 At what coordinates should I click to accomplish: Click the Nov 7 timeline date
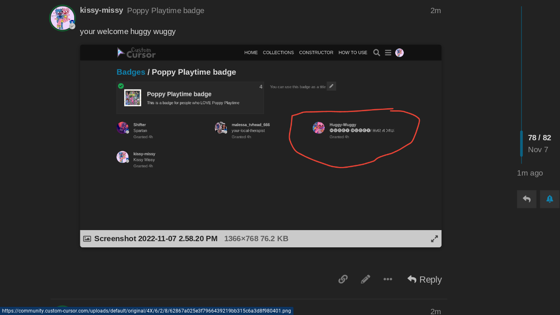[x=538, y=149]
